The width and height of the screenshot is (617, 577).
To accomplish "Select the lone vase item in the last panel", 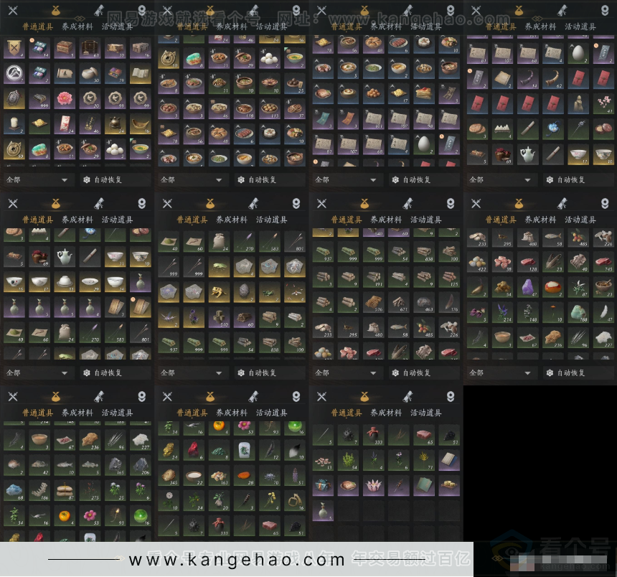I will (323, 510).
